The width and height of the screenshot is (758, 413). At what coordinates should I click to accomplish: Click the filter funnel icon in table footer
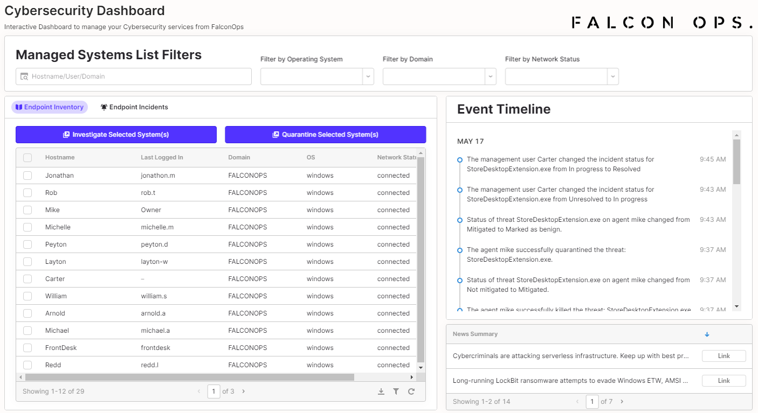pyautogui.click(x=396, y=391)
